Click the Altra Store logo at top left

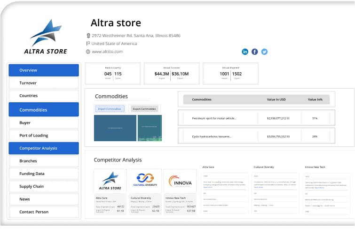(46, 37)
